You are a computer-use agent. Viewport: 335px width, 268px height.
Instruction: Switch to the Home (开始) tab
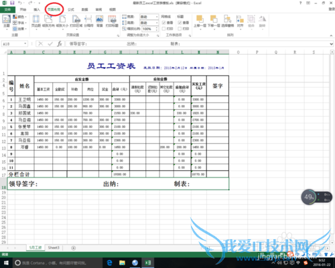[x=23, y=9]
